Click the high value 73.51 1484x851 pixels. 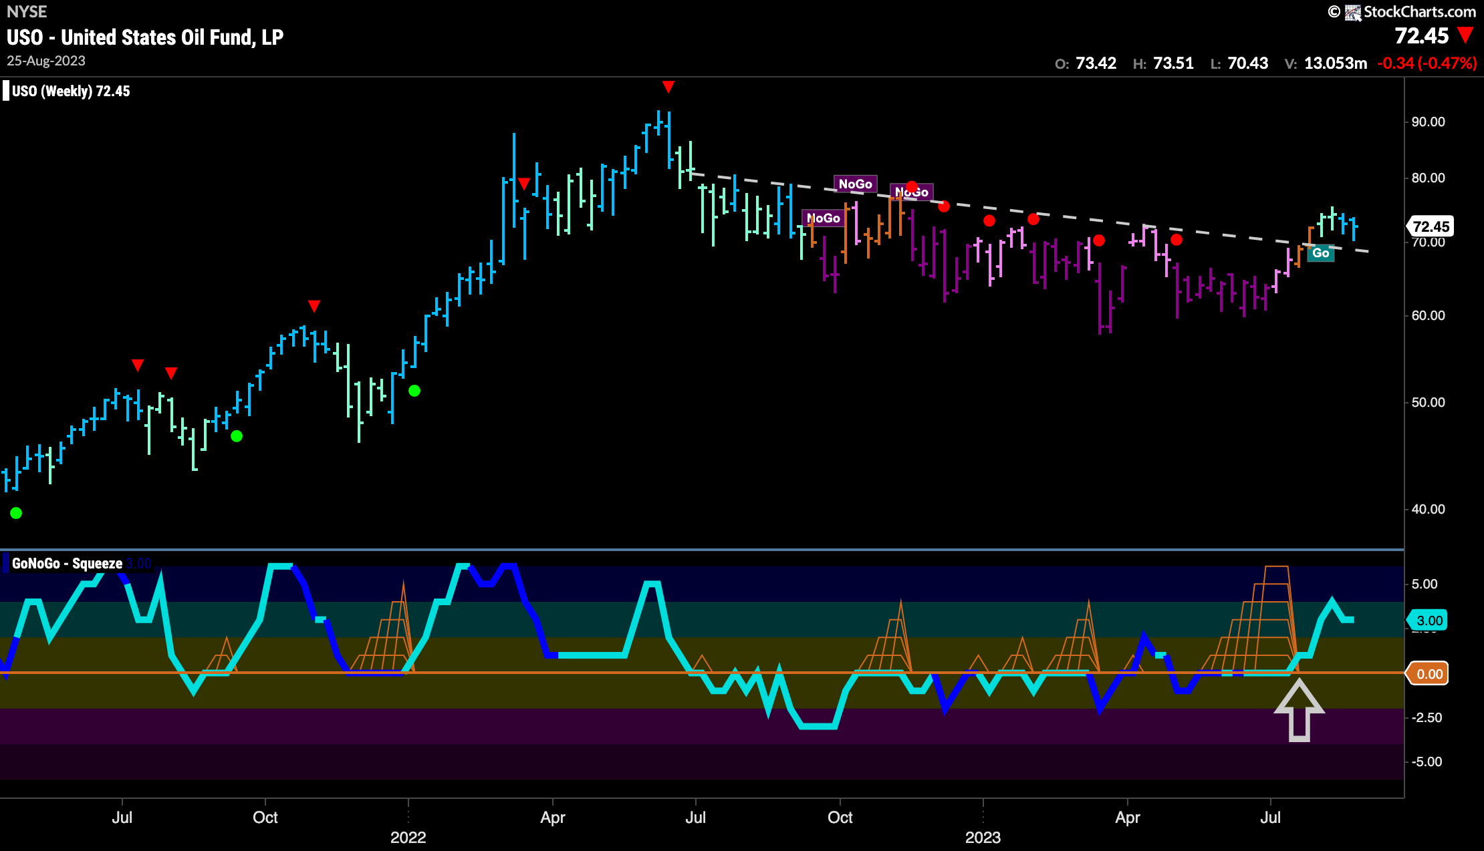(1173, 63)
